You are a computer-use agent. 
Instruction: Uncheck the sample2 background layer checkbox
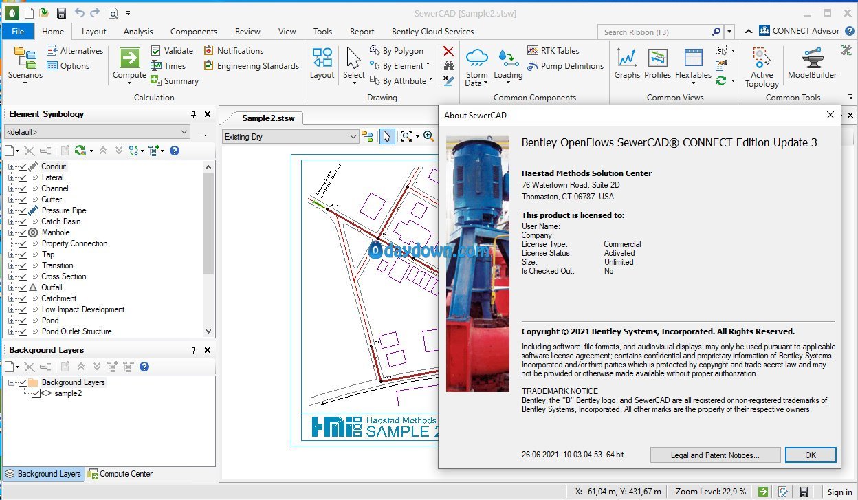(36, 393)
